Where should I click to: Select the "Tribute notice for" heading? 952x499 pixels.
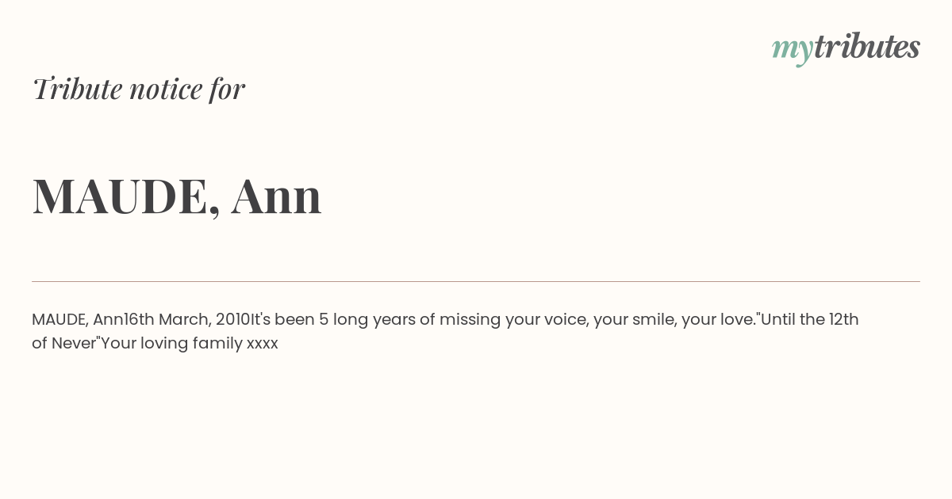[x=138, y=89]
